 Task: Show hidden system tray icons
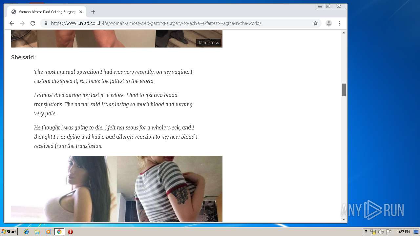coord(366,232)
